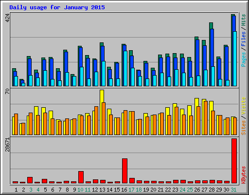The height and width of the screenshot is (195, 249).
Task: Click day '5' on the x-axis
Action: pyautogui.click(x=45, y=190)
